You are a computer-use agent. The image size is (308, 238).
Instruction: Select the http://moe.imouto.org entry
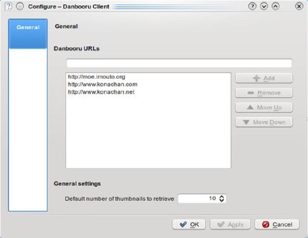[x=97, y=77]
